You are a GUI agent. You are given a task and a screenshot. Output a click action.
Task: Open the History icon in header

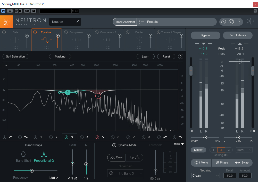point(223,22)
